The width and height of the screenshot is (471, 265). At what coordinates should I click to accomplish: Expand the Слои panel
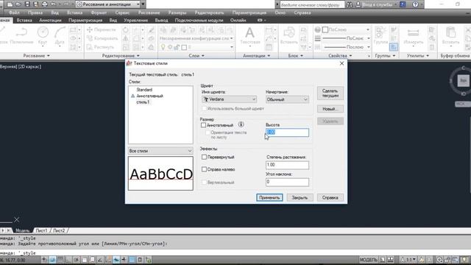[196, 56]
